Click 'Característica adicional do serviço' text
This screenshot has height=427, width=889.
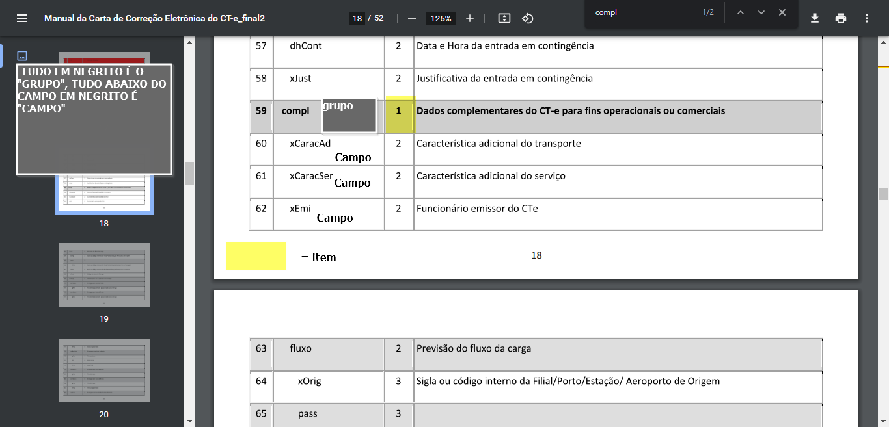point(491,176)
